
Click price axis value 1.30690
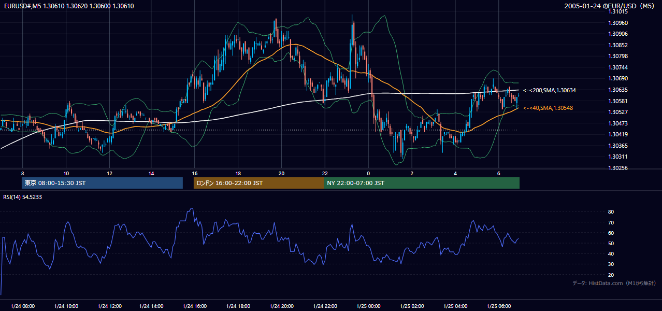(618, 78)
